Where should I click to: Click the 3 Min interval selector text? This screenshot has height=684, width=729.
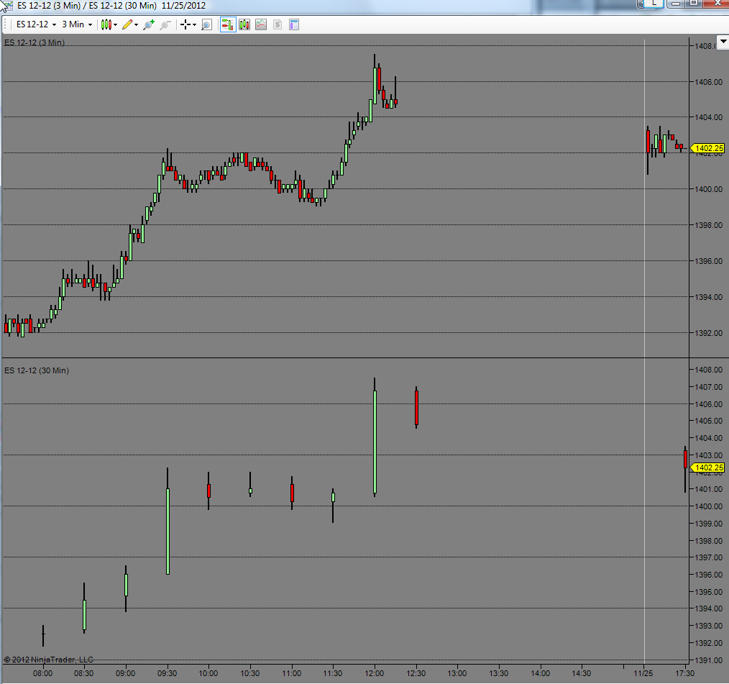73,24
